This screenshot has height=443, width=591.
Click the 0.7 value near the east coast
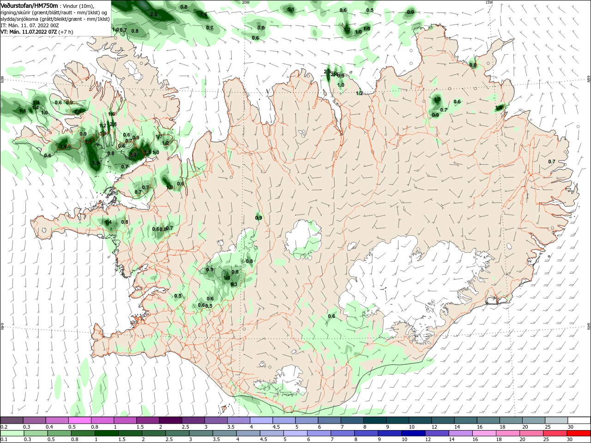pyautogui.click(x=552, y=162)
